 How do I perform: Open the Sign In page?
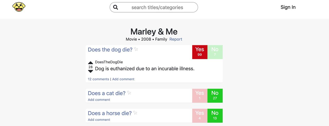(288, 7)
